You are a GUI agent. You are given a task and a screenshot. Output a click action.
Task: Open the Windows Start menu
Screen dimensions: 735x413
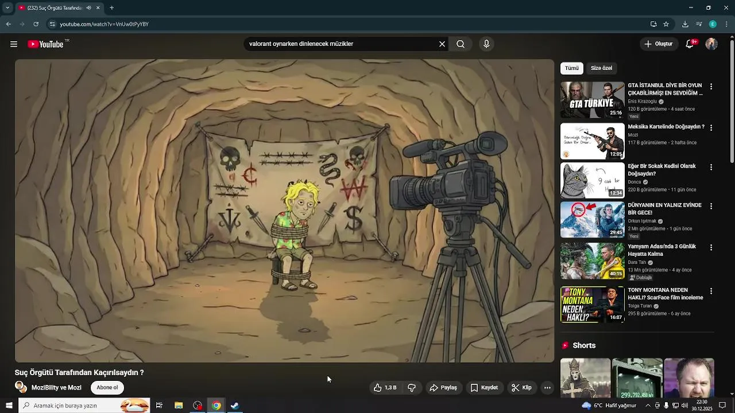click(x=9, y=406)
